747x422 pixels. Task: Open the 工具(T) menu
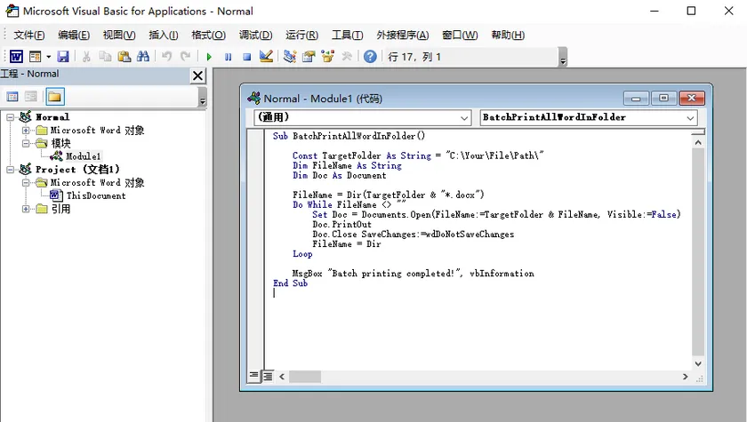click(x=348, y=36)
